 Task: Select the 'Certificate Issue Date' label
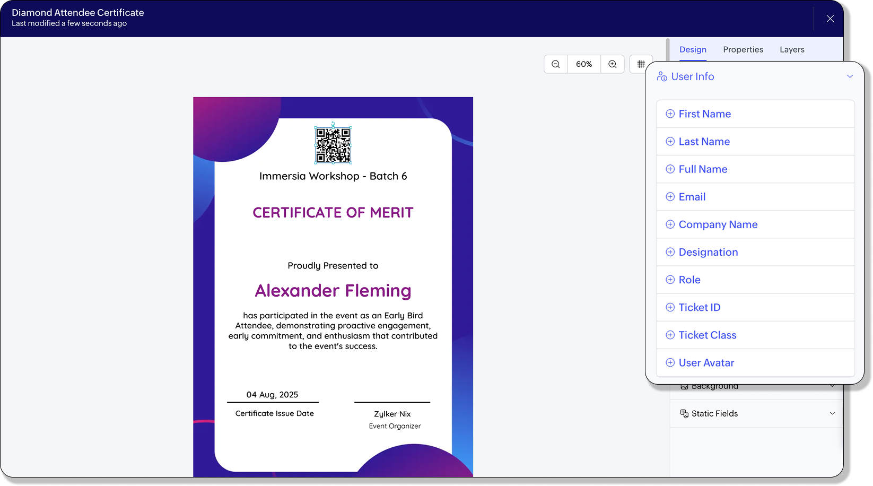(275, 413)
